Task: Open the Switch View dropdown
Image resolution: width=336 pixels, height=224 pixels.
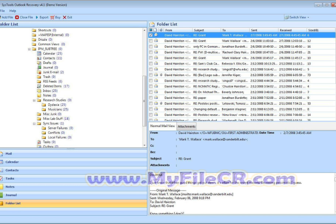Action: (297, 17)
